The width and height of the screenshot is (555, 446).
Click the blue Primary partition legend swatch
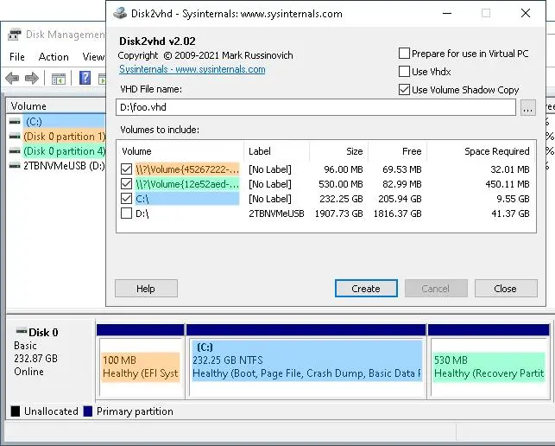pos(88,411)
